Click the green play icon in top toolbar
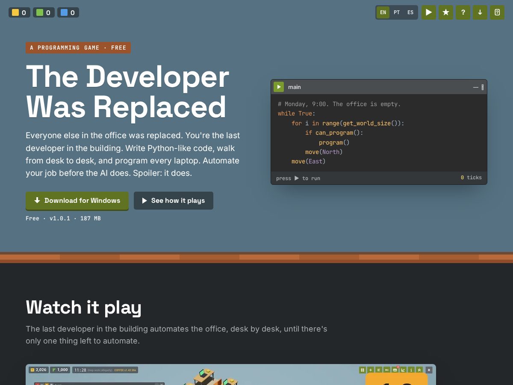This screenshot has height=385, width=513. click(429, 12)
